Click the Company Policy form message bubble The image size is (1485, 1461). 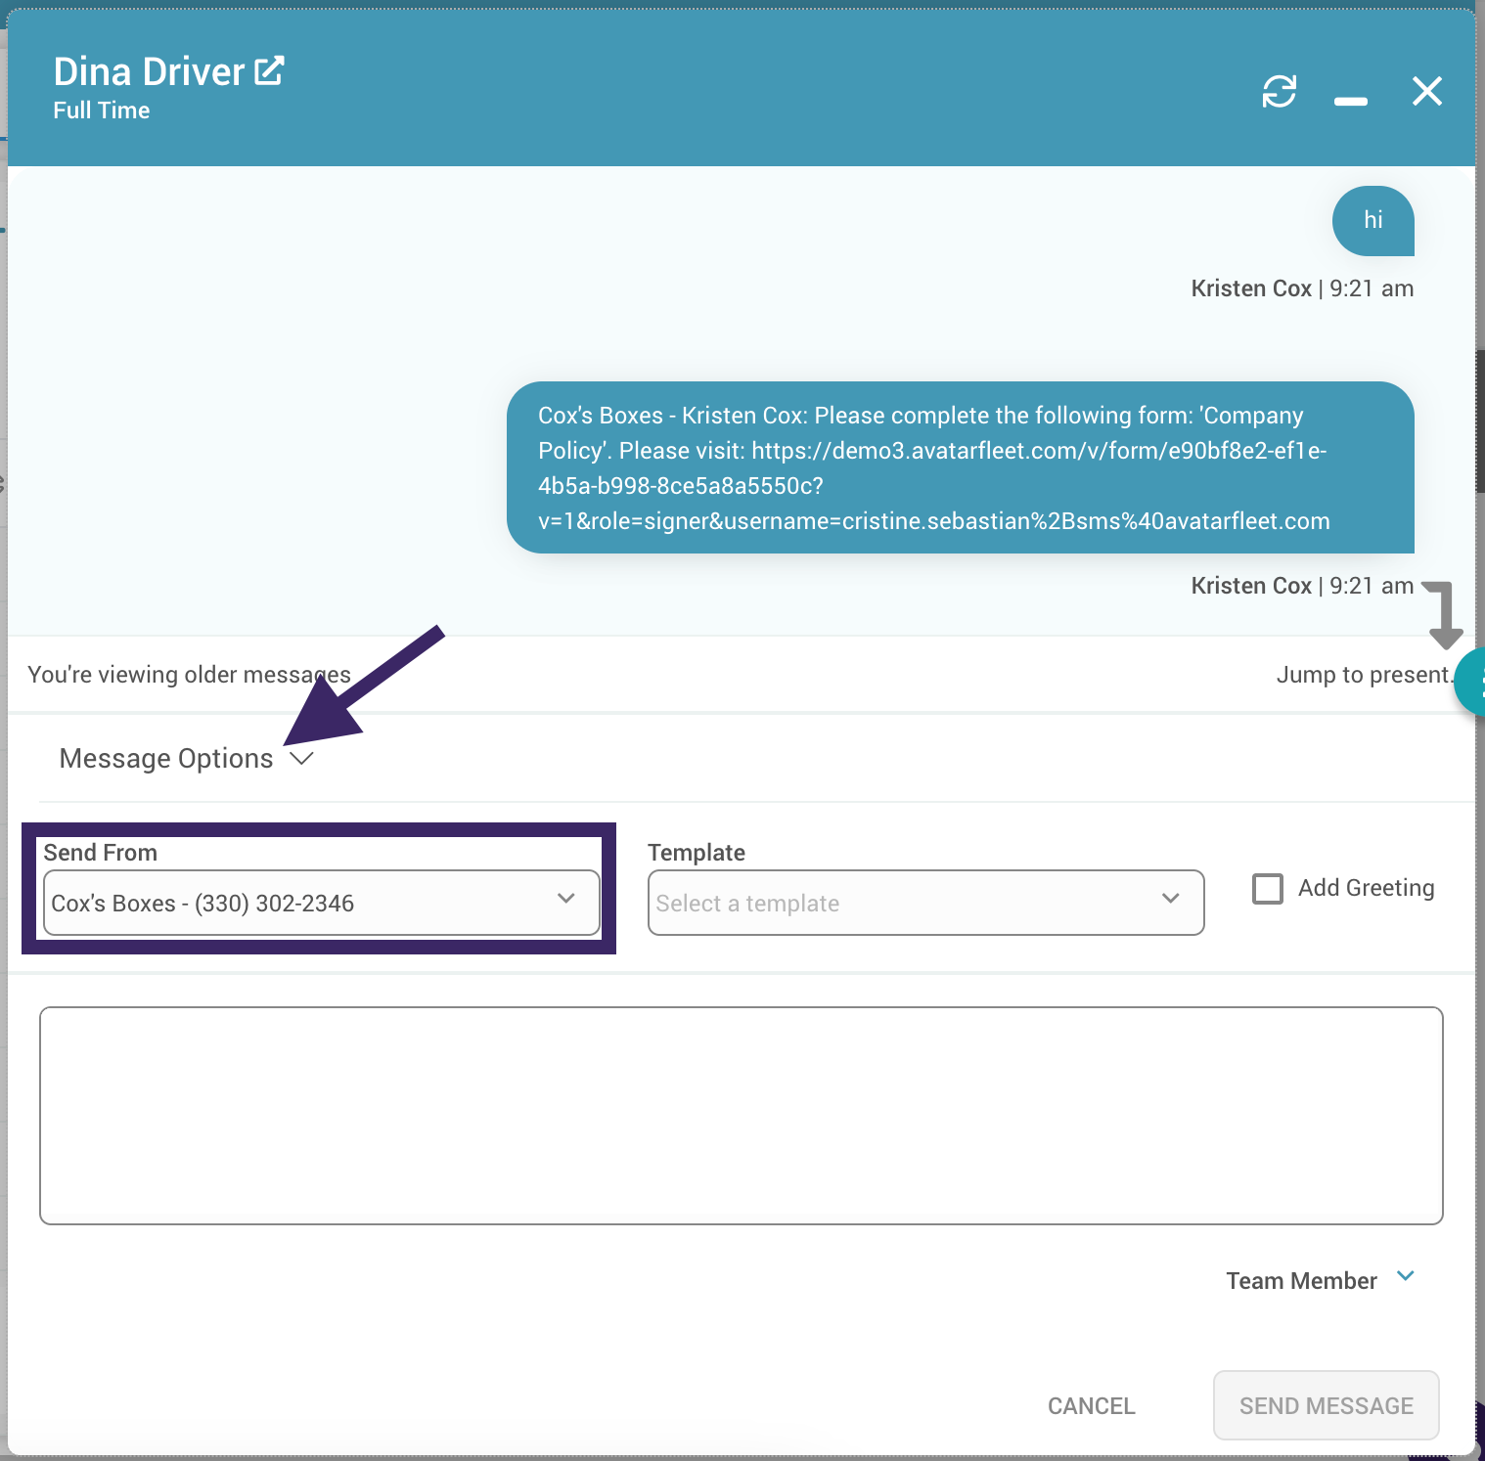[x=959, y=467]
